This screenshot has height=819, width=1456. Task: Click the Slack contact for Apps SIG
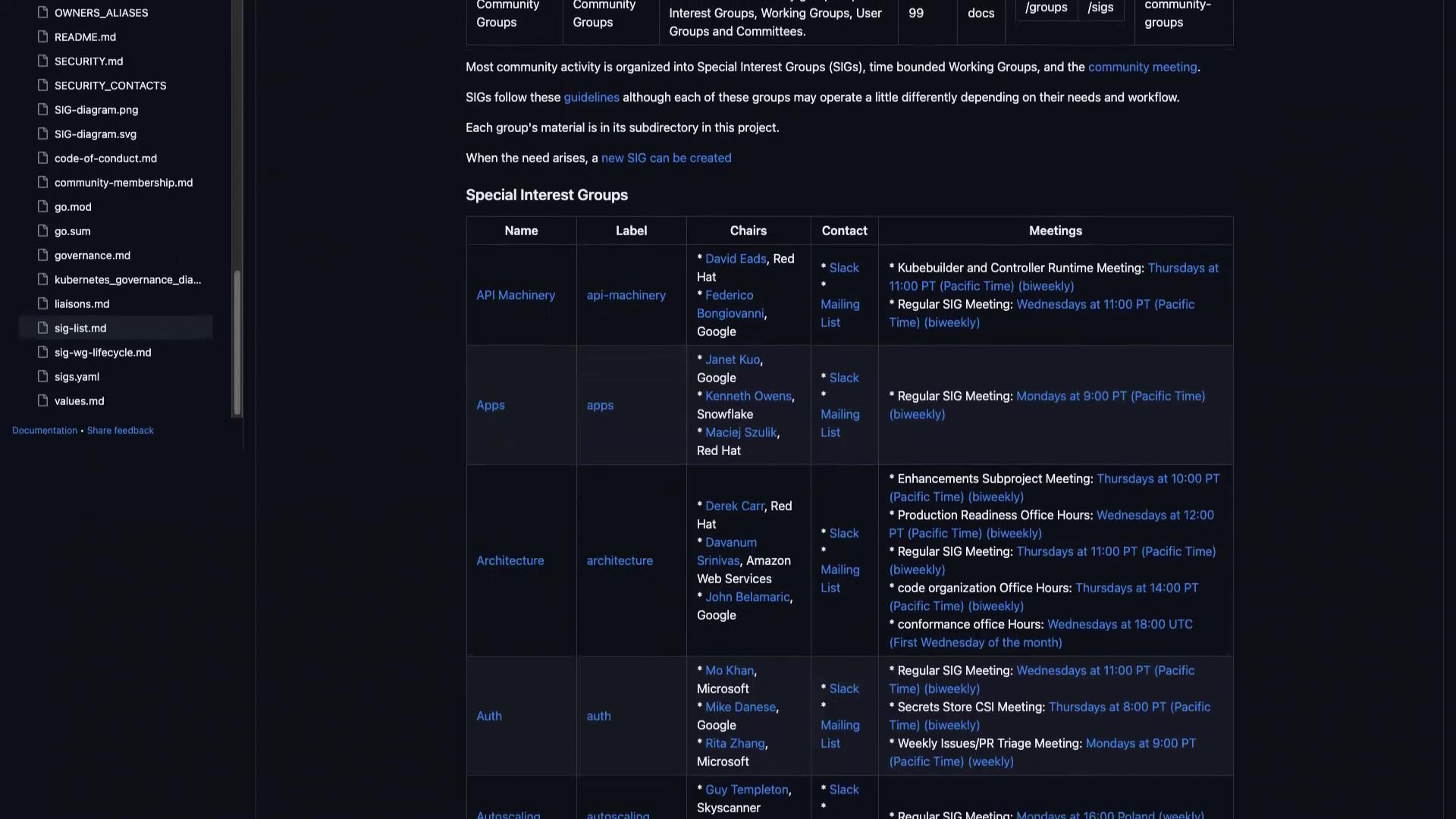(x=844, y=378)
